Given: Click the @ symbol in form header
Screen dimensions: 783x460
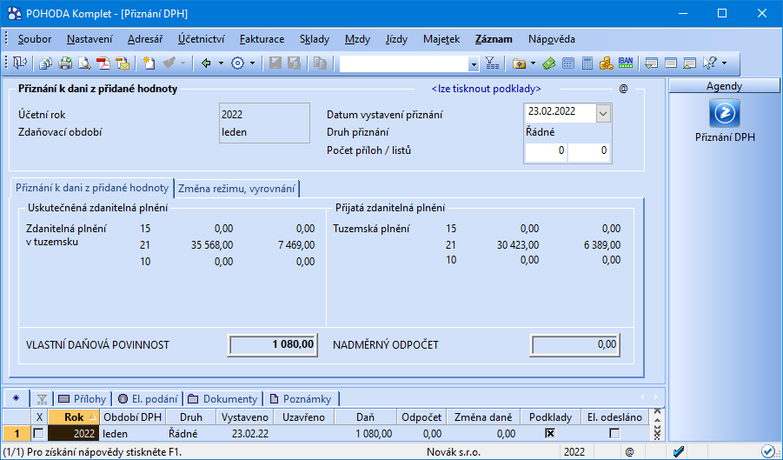Looking at the screenshot, I should coord(623,89).
